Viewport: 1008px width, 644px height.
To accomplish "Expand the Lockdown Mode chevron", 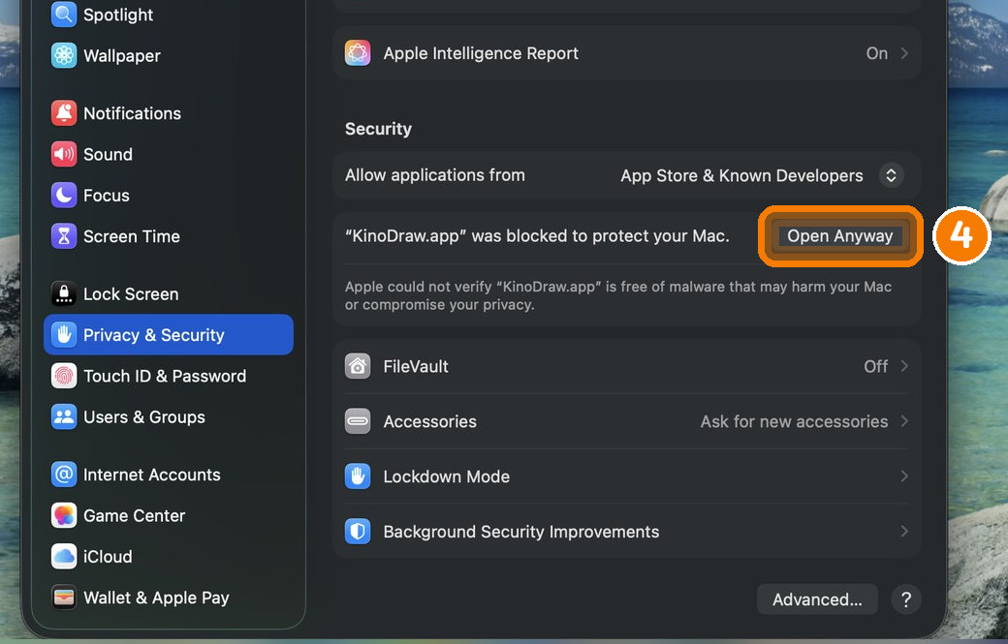I will click(904, 476).
